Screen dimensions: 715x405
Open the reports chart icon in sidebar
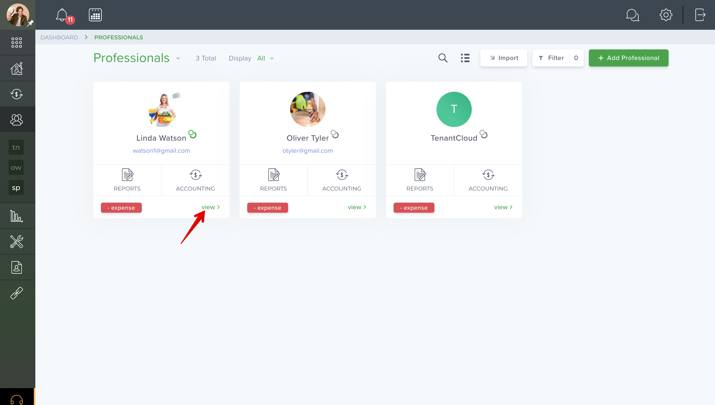point(17,216)
